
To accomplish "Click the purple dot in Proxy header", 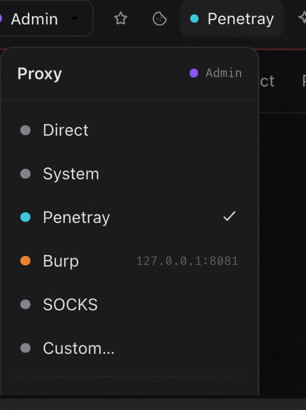I will click(x=194, y=73).
